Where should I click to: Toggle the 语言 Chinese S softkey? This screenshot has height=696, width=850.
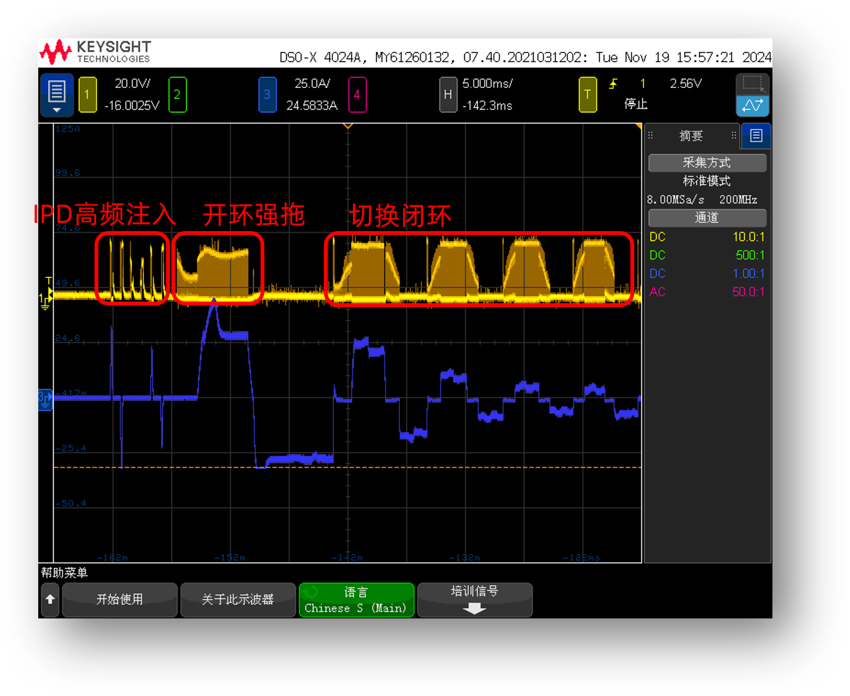tap(356, 600)
